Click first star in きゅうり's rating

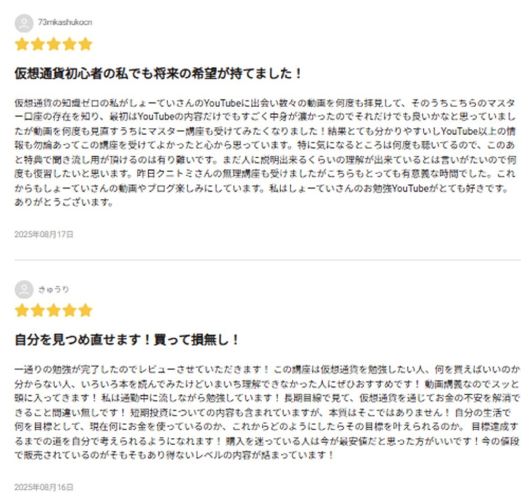22,310
